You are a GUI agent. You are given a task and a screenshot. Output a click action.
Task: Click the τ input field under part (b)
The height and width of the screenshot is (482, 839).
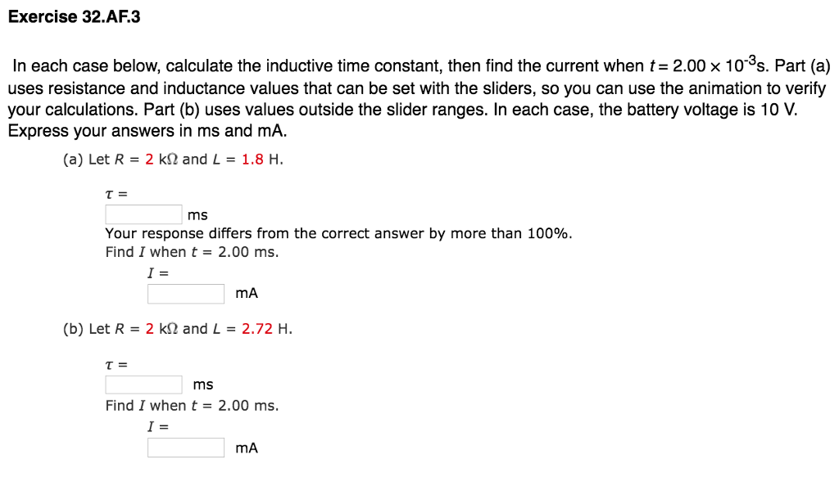tap(143, 384)
